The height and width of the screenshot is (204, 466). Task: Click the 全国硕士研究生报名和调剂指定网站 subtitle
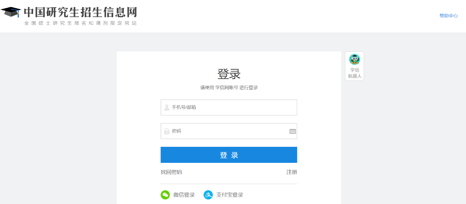pyautogui.click(x=80, y=23)
